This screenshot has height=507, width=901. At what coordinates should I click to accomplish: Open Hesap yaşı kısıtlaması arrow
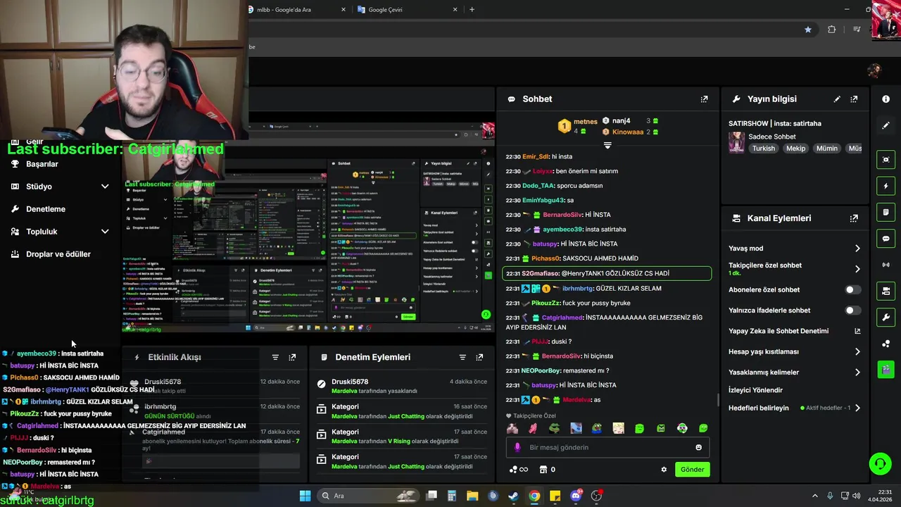[x=857, y=351]
